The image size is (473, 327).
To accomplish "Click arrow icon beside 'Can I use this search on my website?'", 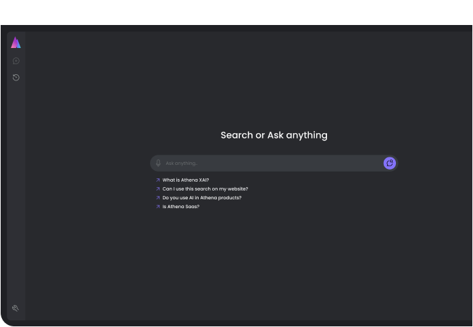I will pyautogui.click(x=157, y=189).
